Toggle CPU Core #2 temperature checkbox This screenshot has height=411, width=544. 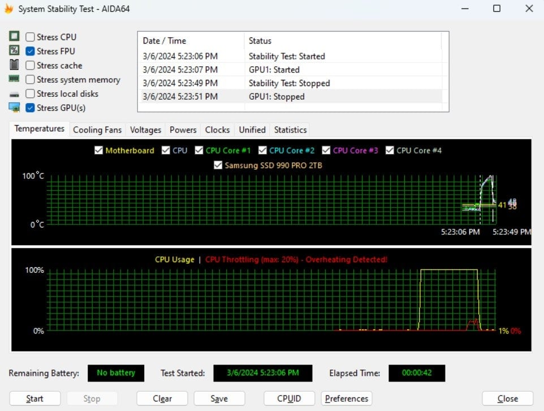tap(262, 150)
